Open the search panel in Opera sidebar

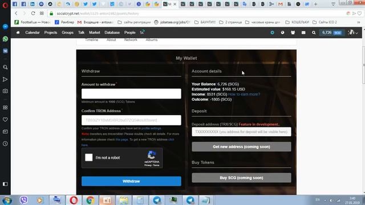click(5, 67)
